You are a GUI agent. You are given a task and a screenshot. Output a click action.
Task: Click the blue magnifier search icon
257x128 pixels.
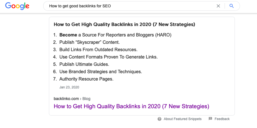pos(231,6)
